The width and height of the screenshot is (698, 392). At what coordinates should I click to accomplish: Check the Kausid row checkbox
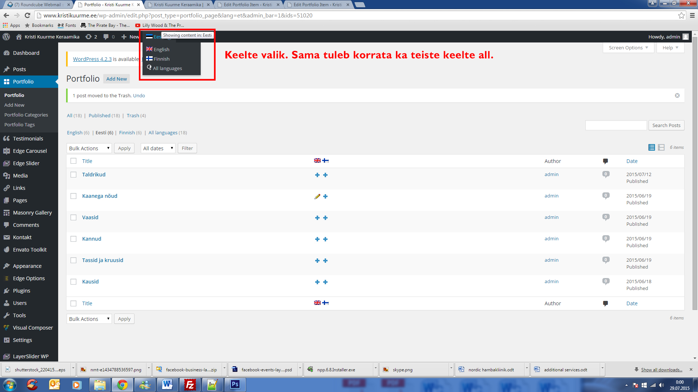pos(73,282)
